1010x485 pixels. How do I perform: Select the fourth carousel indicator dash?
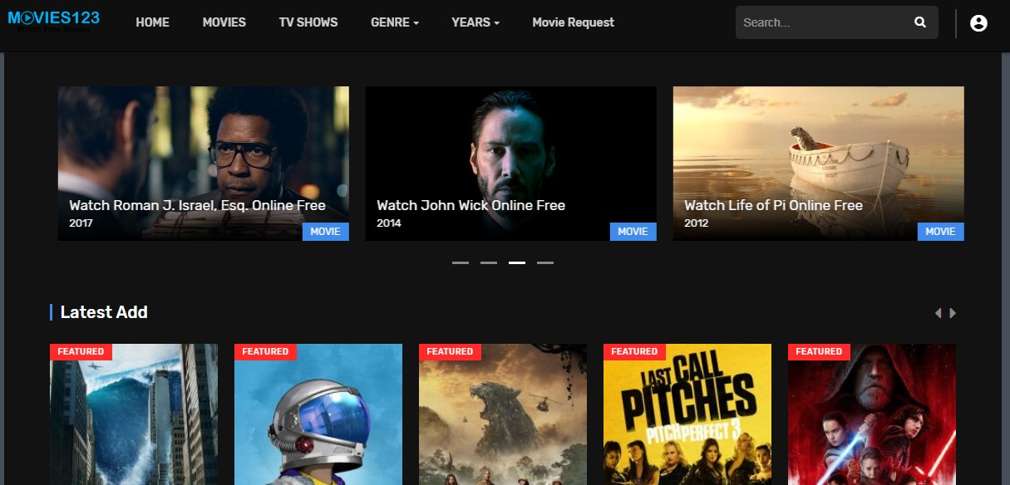point(545,262)
